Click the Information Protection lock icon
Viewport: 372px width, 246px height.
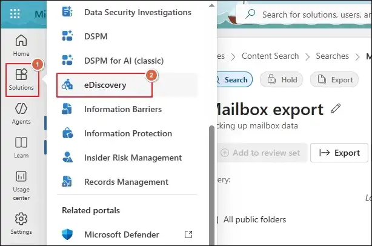pyautogui.click(x=68, y=133)
